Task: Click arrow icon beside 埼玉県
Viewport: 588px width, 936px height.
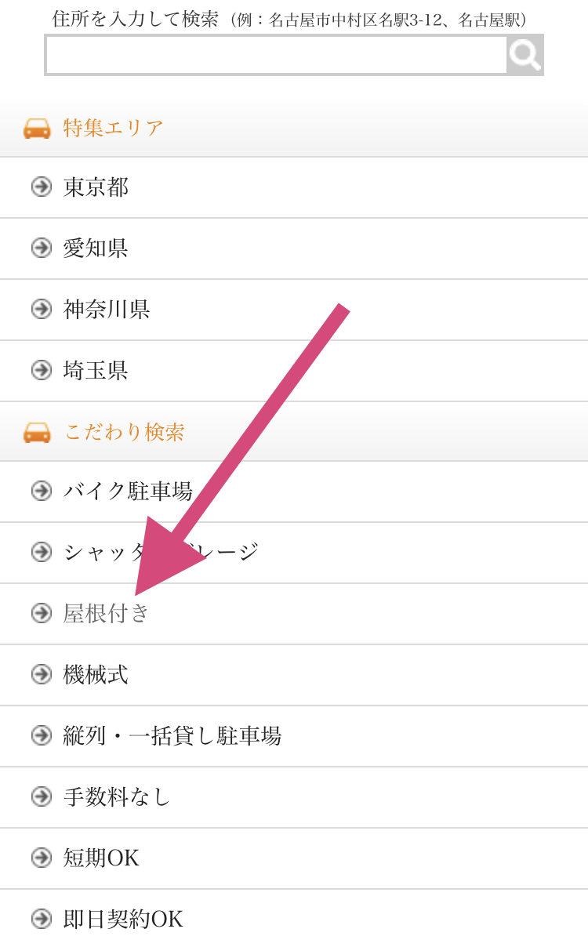Action: click(x=42, y=370)
